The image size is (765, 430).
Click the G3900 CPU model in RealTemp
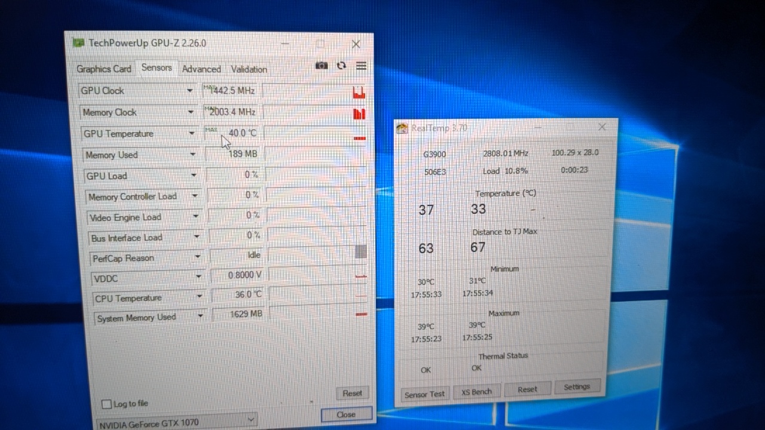[x=434, y=154]
